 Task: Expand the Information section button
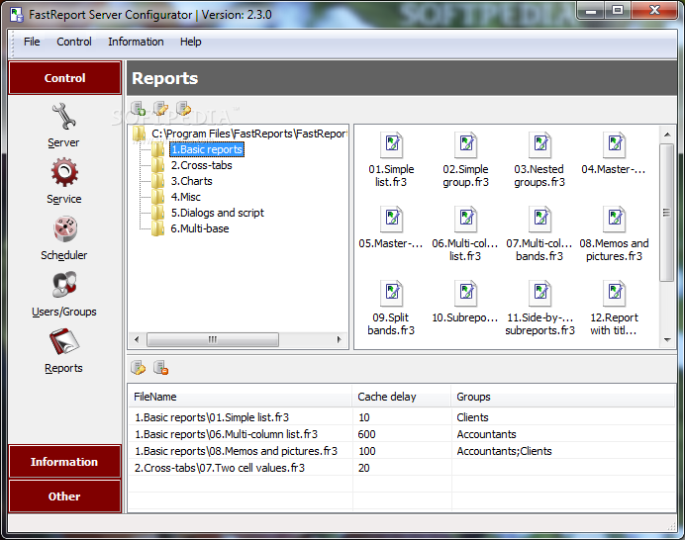click(x=64, y=462)
